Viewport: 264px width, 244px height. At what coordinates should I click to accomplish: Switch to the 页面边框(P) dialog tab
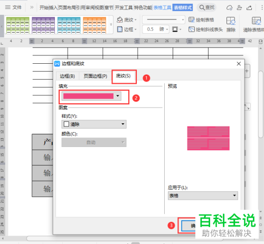(95, 76)
